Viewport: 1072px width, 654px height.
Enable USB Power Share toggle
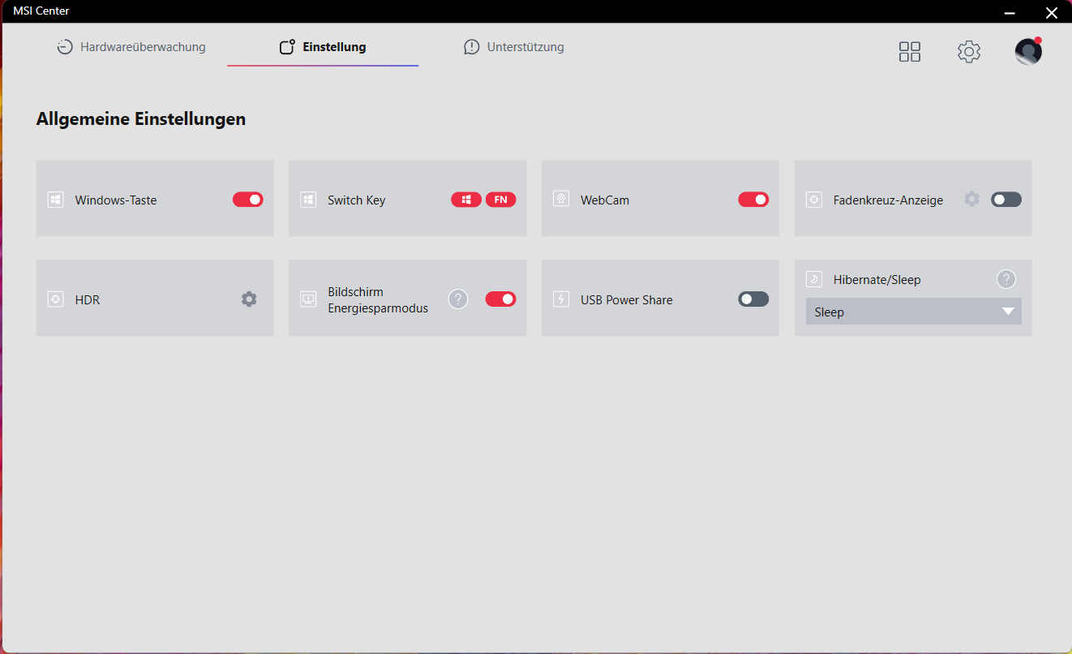[753, 299]
